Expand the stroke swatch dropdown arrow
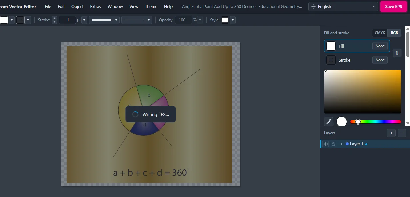The width and height of the screenshot is (410, 197). (28, 20)
